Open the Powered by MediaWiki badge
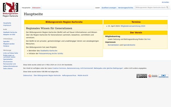Image resolution: width=171 pixels, height=107 pixels. coord(153,76)
